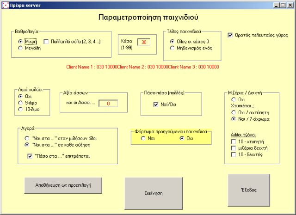Click the και οι Ασσοι ... label

click(x=80, y=103)
